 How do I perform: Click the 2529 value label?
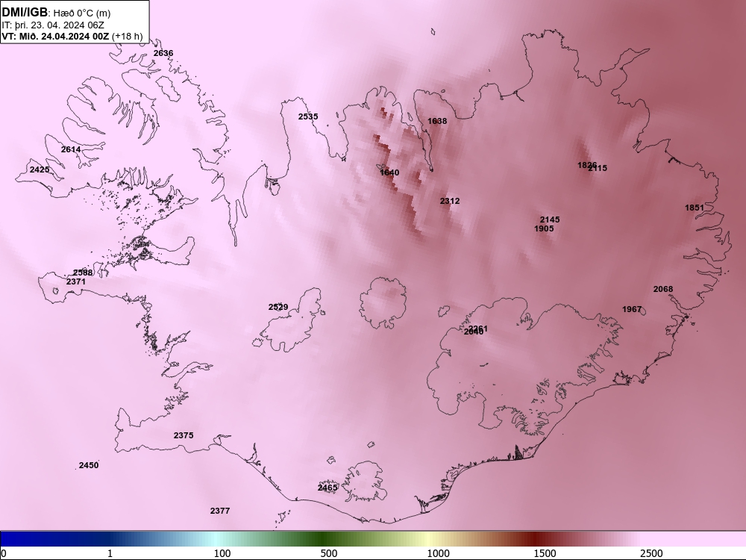click(x=278, y=308)
